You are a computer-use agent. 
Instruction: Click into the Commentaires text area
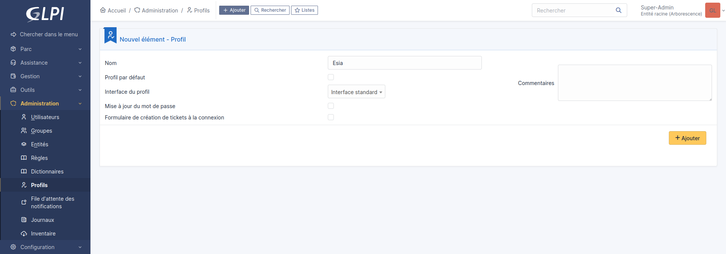click(x=635, y=83)
